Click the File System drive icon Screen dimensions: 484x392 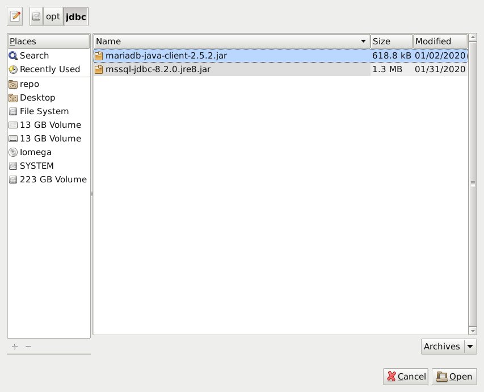(13, 111)
